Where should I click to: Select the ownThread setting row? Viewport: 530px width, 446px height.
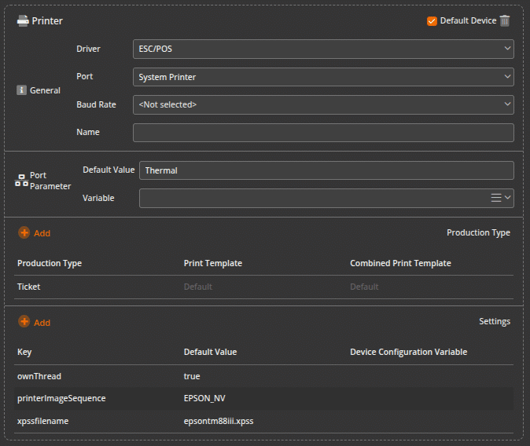click(x=39, y=376)
